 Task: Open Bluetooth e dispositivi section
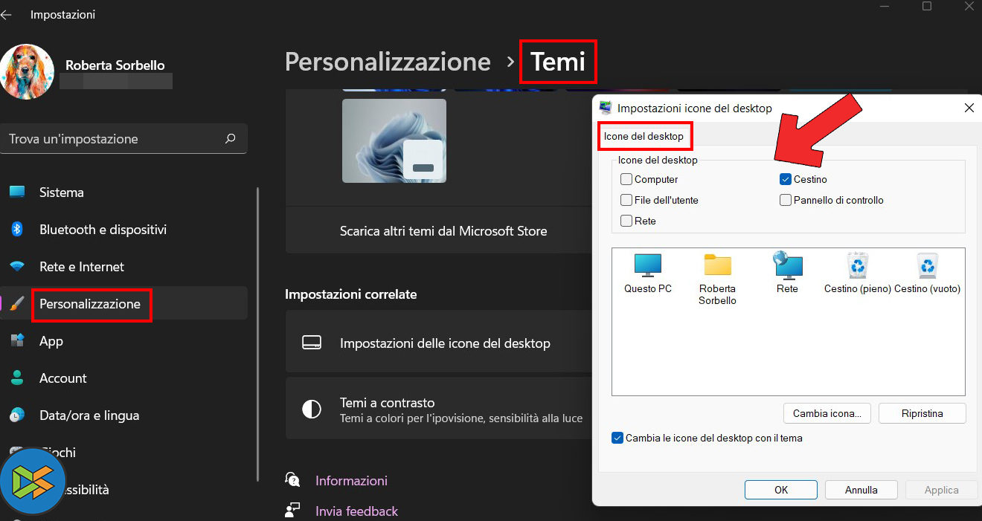(x=123, y=230)
